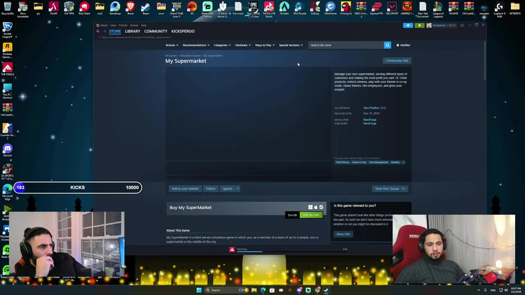Open VALORANT desktop shortcut
This screenshot has height=295, width=525.
[392, 8]
